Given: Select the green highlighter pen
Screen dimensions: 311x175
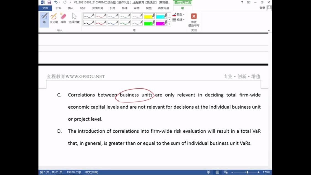Looking at the screenshot, I should [x=149, y=23].
